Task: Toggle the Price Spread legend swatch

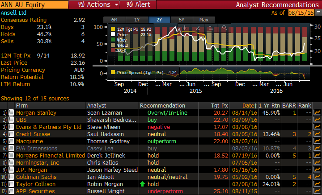Action: (113, 72)
